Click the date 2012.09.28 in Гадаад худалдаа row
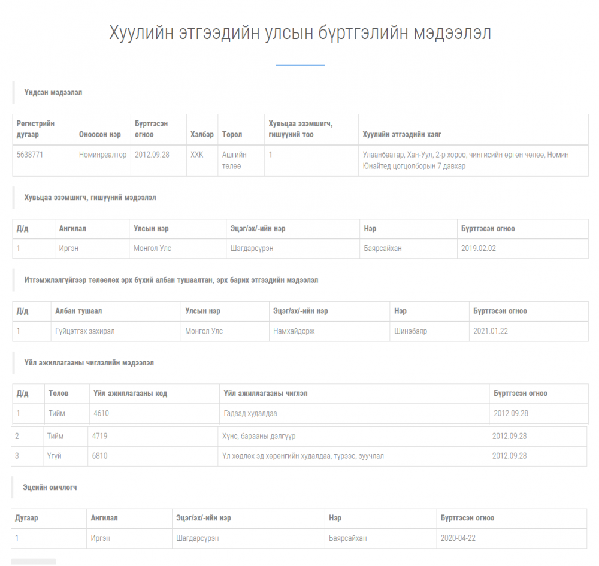599x566 pixels. [511, 414]
